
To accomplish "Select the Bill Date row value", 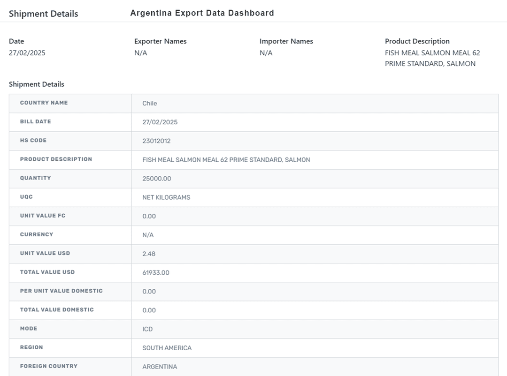I will tap(160, 122).
